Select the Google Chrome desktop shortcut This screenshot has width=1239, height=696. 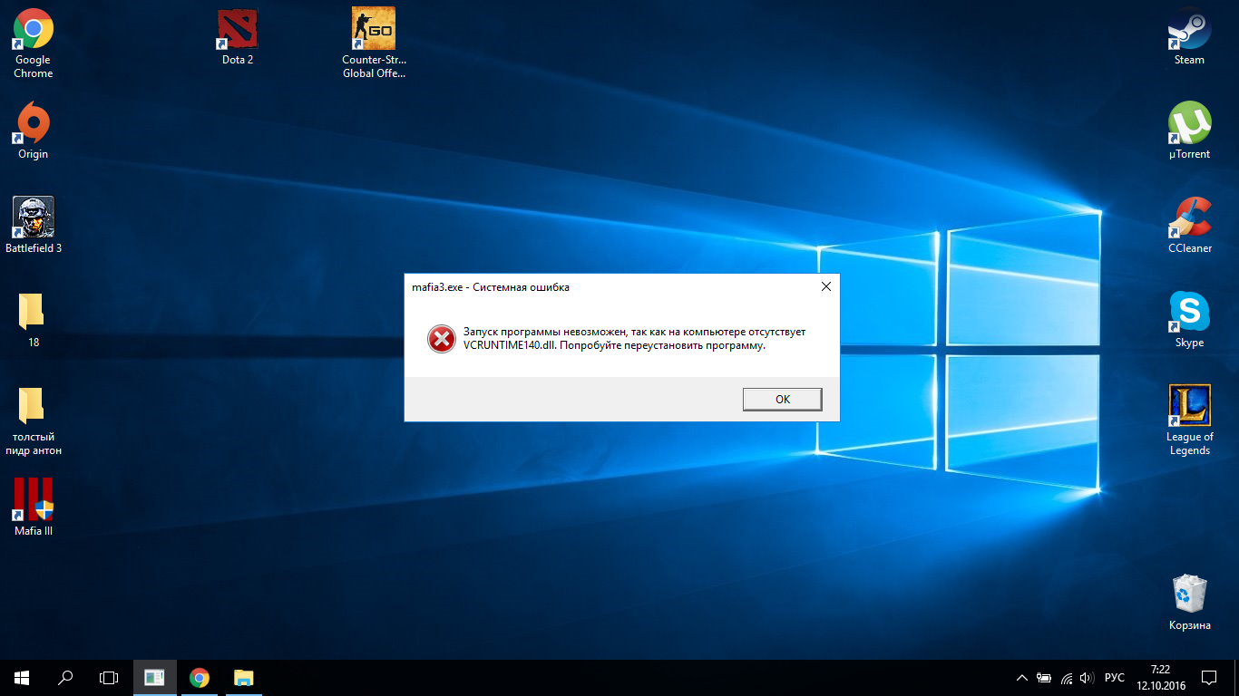click(34, 43)
